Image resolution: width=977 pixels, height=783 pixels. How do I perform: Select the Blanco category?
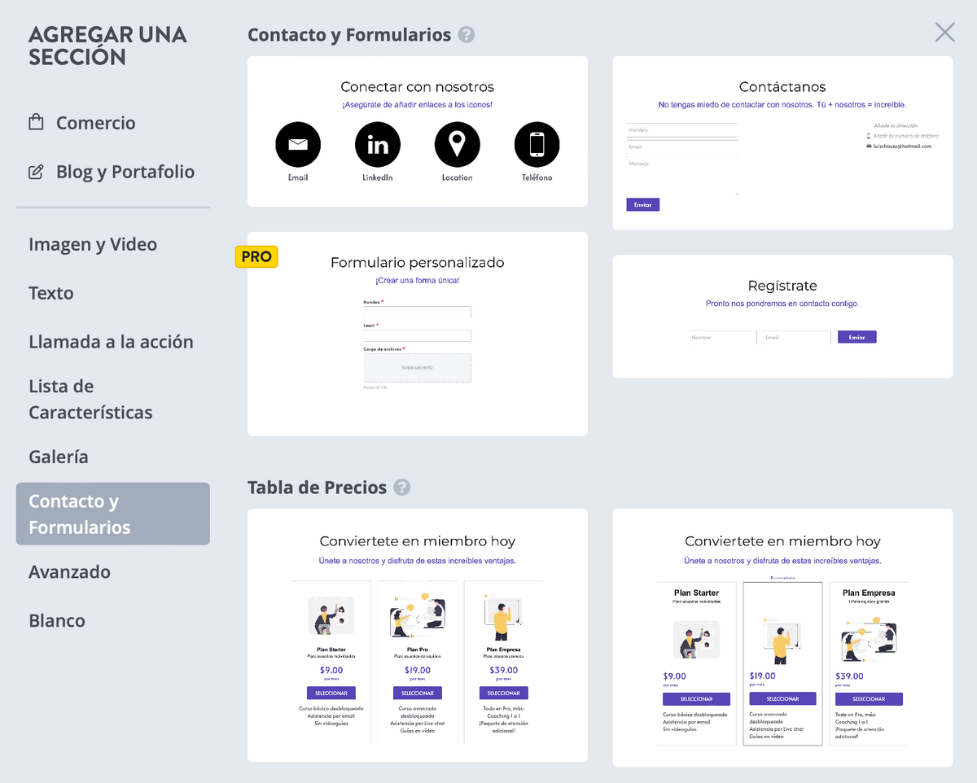57,620
